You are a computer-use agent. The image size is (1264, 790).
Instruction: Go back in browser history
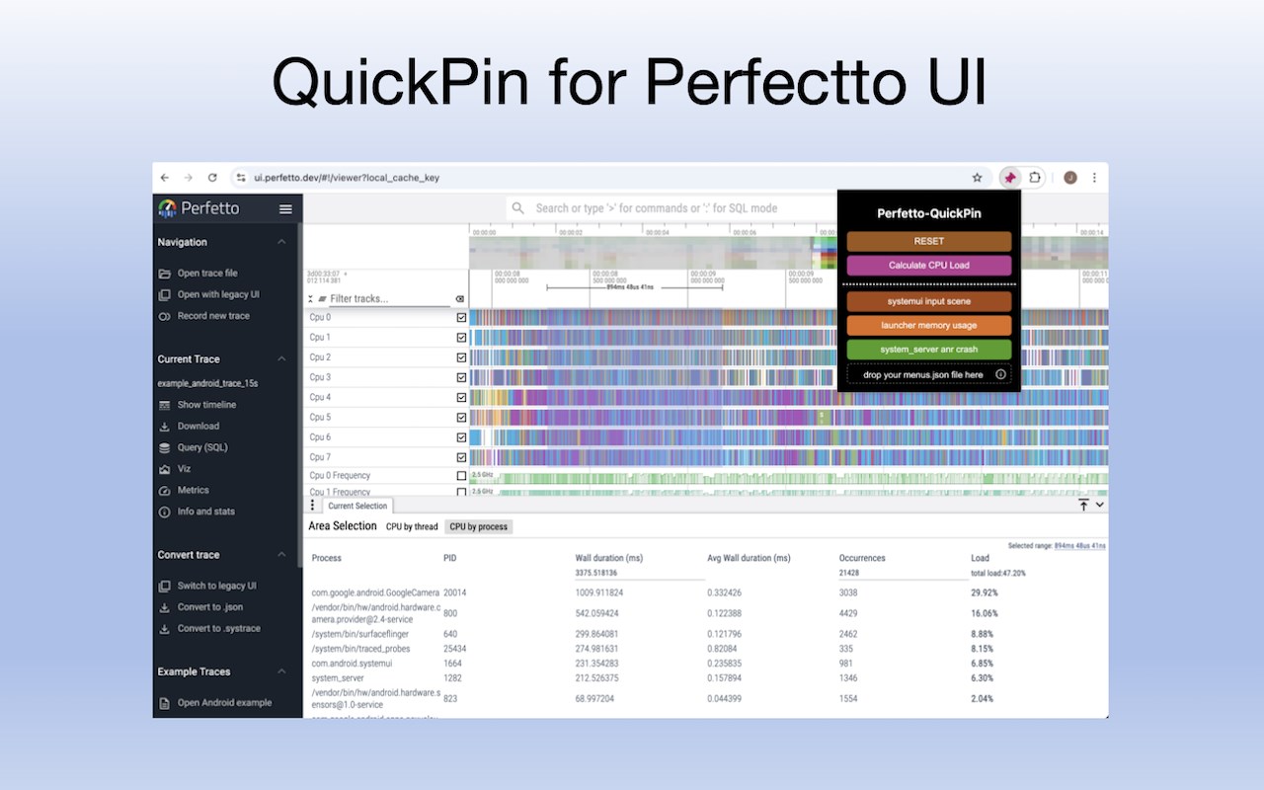point(165,178)
